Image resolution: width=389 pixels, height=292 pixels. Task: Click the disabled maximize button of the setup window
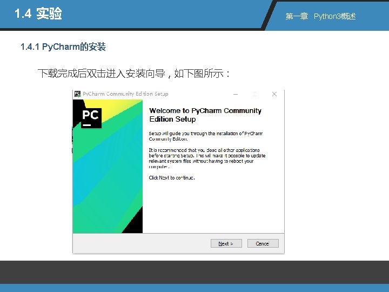coord(254,94)
